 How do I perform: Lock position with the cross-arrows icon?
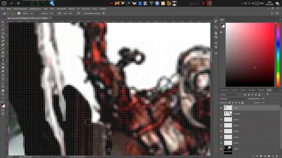click(236, 103)
